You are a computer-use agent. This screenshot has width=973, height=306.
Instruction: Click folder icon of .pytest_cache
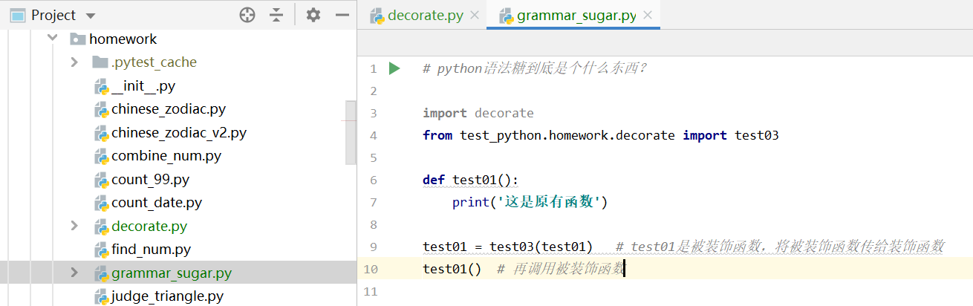[100, 62]
